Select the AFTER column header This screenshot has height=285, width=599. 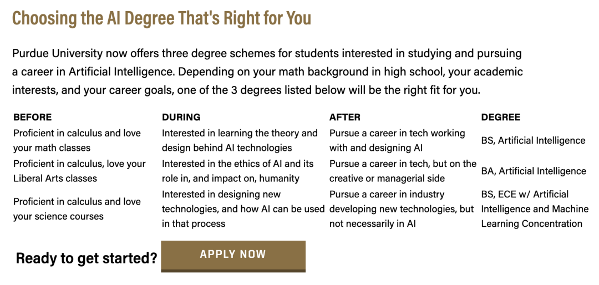pyautogui.click(x=345, y=117)
